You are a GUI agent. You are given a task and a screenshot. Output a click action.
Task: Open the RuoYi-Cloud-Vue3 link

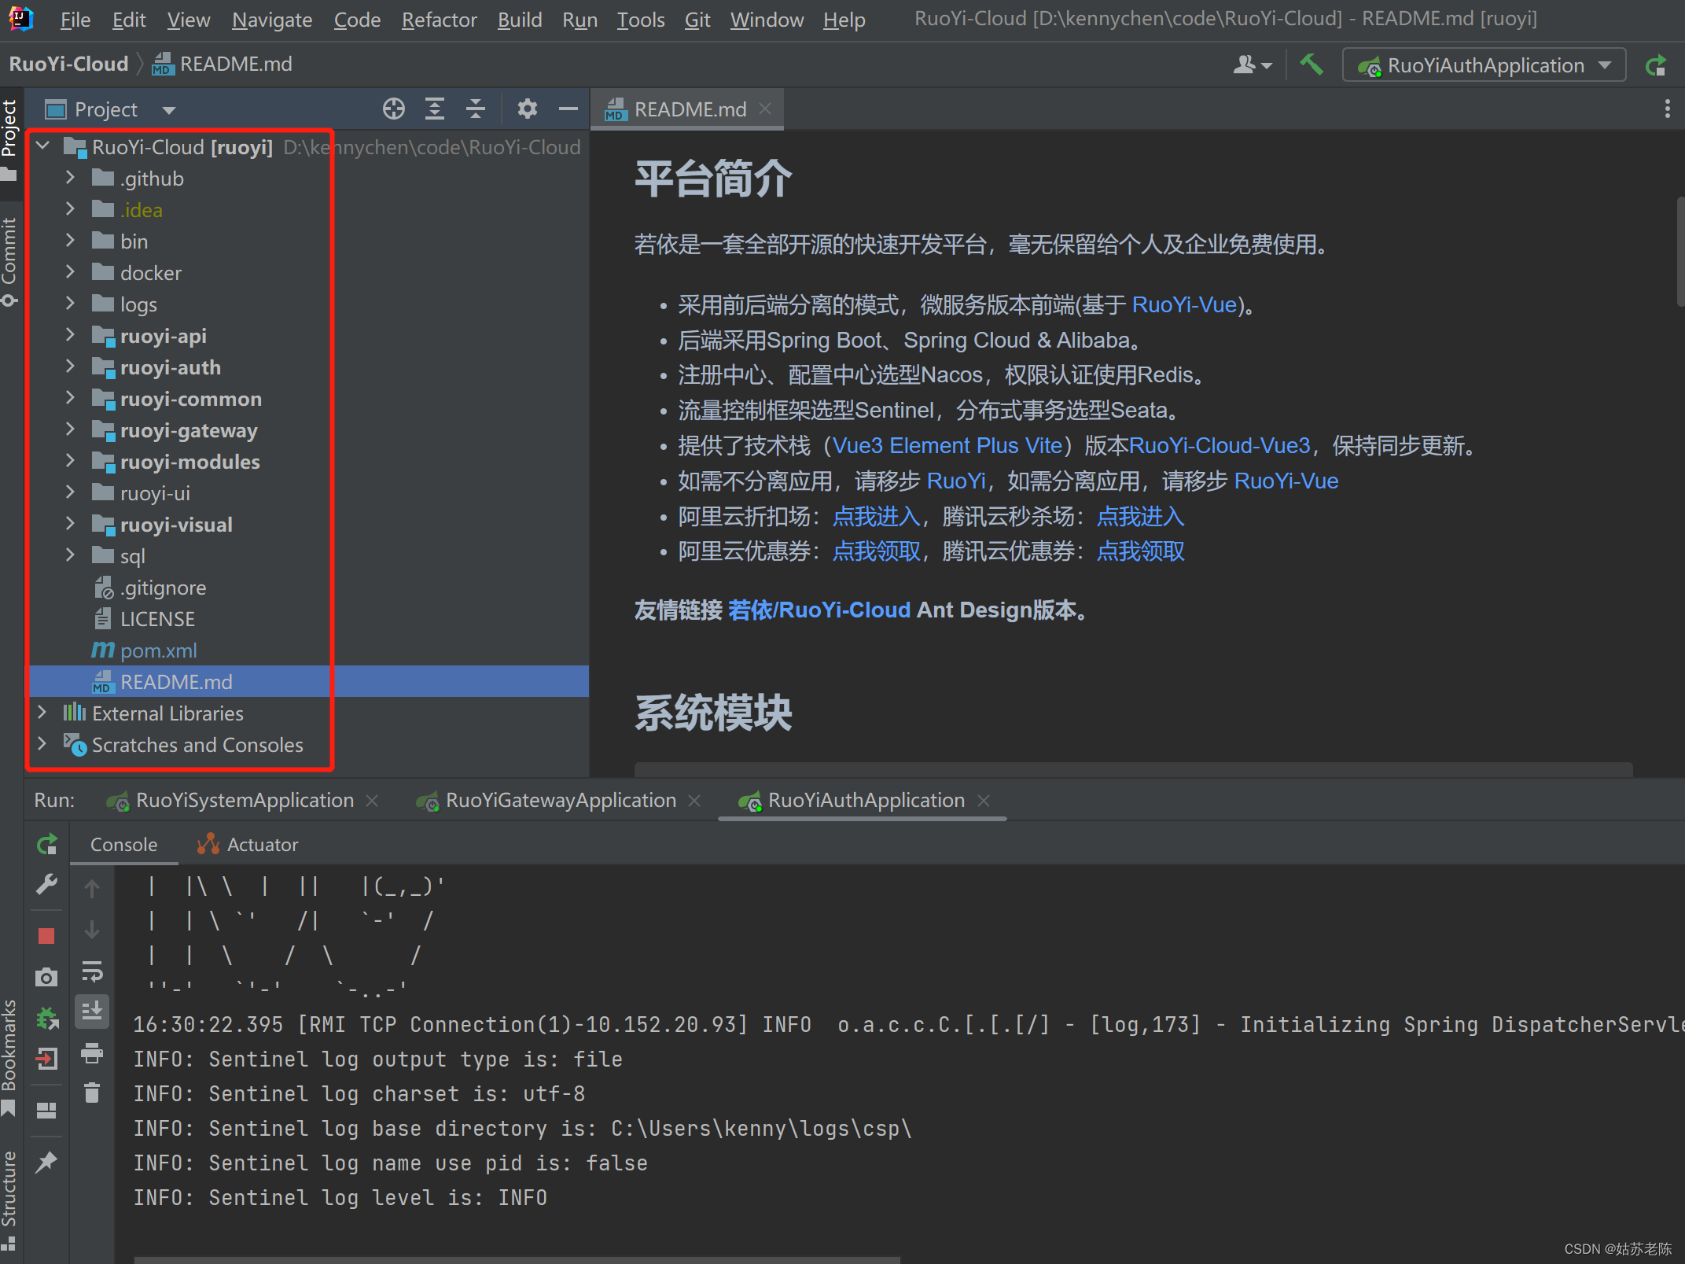coord(1220,446)
